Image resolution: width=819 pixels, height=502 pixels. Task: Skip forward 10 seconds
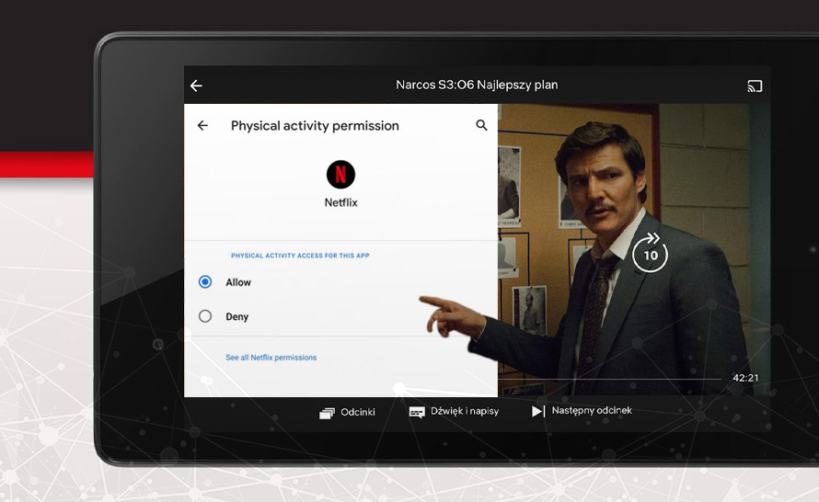[650, 253]
